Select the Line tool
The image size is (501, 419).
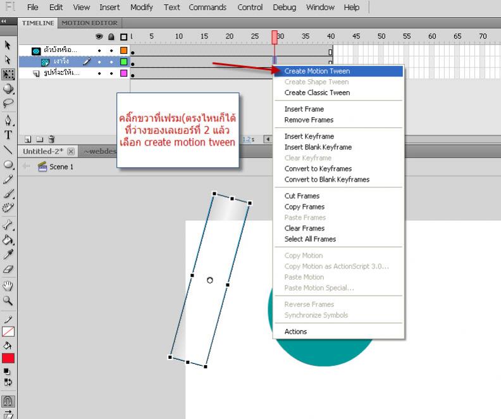tap(8, 149)
